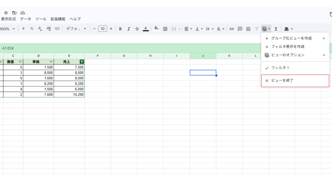
Task: Open the データ menu
Action: pos(26,19)
